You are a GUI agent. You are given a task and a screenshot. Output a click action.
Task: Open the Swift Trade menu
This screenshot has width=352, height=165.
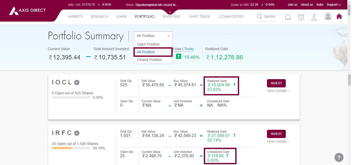199,16
